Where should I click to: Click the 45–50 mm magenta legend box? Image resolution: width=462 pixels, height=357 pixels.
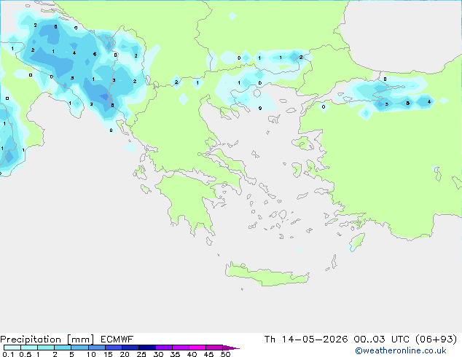click(x=214, y=348)
